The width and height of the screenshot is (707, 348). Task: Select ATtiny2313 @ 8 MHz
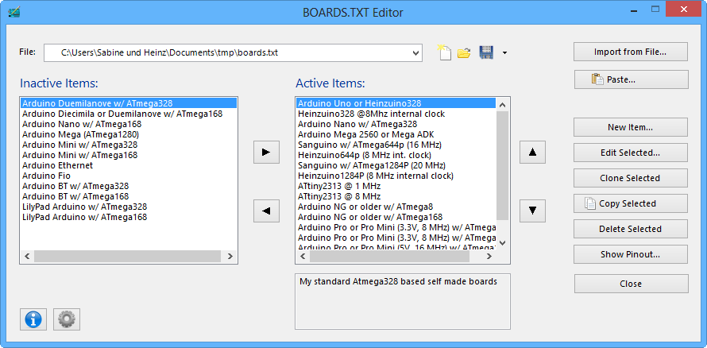(x=396, y=196)
